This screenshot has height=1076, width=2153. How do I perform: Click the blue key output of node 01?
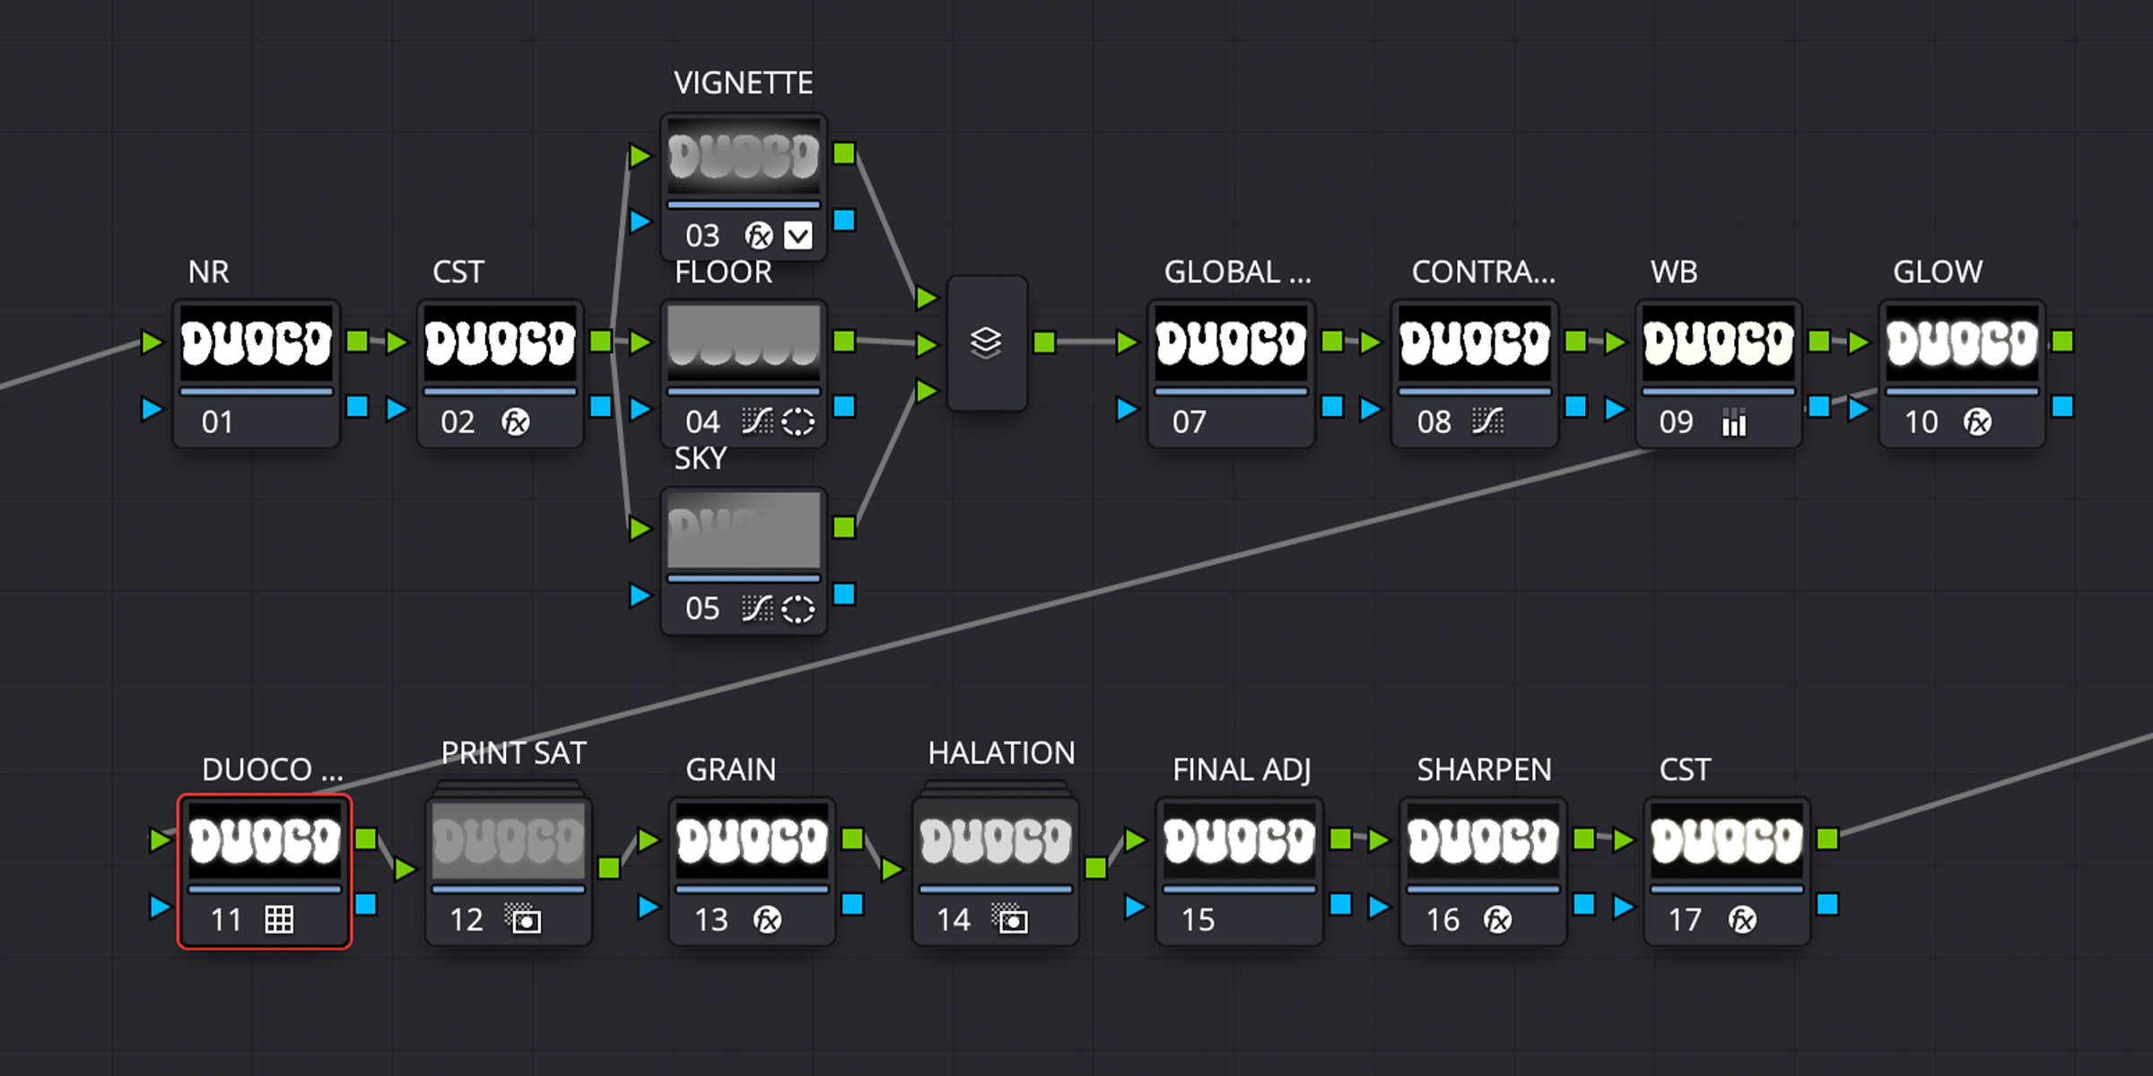pos(357,407)
